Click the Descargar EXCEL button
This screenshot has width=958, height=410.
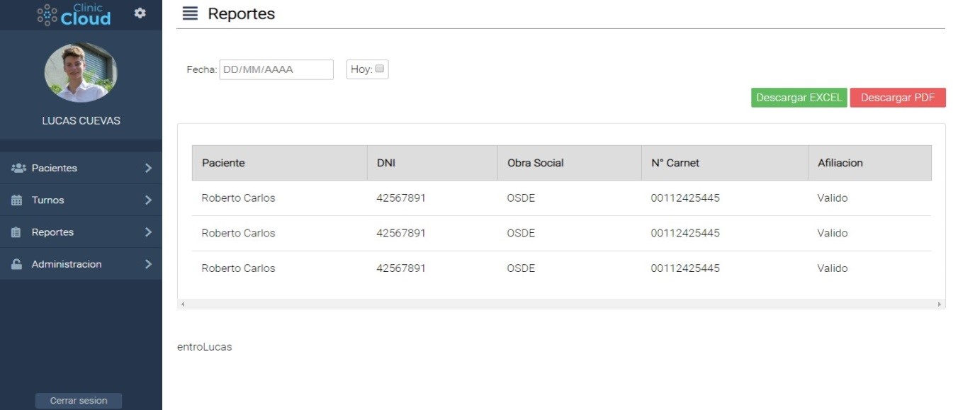799,98
